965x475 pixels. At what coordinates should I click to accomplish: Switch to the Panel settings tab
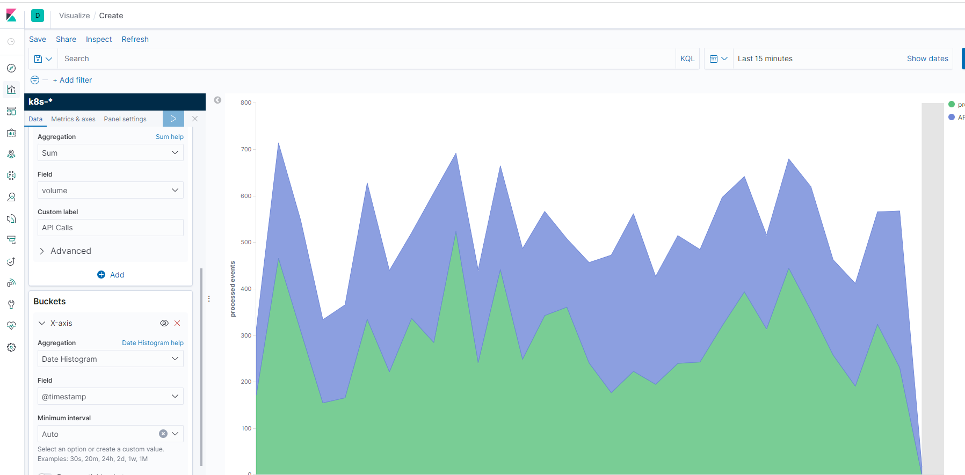125,119
